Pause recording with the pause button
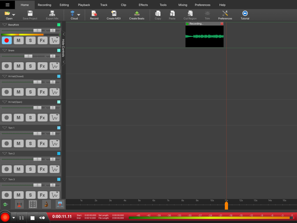This screenshot has width=297, height=223. coord(22,218)
